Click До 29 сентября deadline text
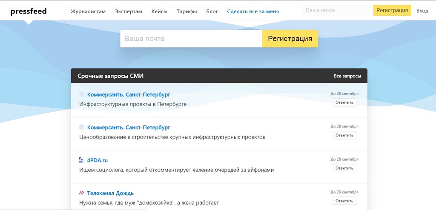 pos(344,192)
